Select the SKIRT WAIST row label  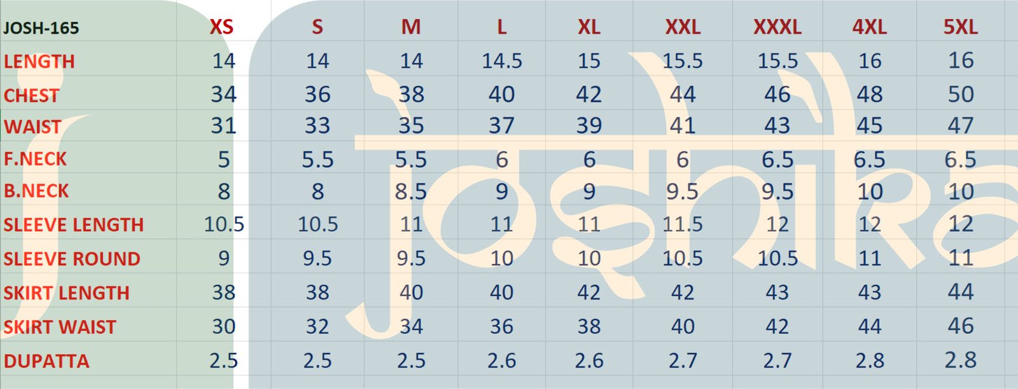click(x=60, y=327)
